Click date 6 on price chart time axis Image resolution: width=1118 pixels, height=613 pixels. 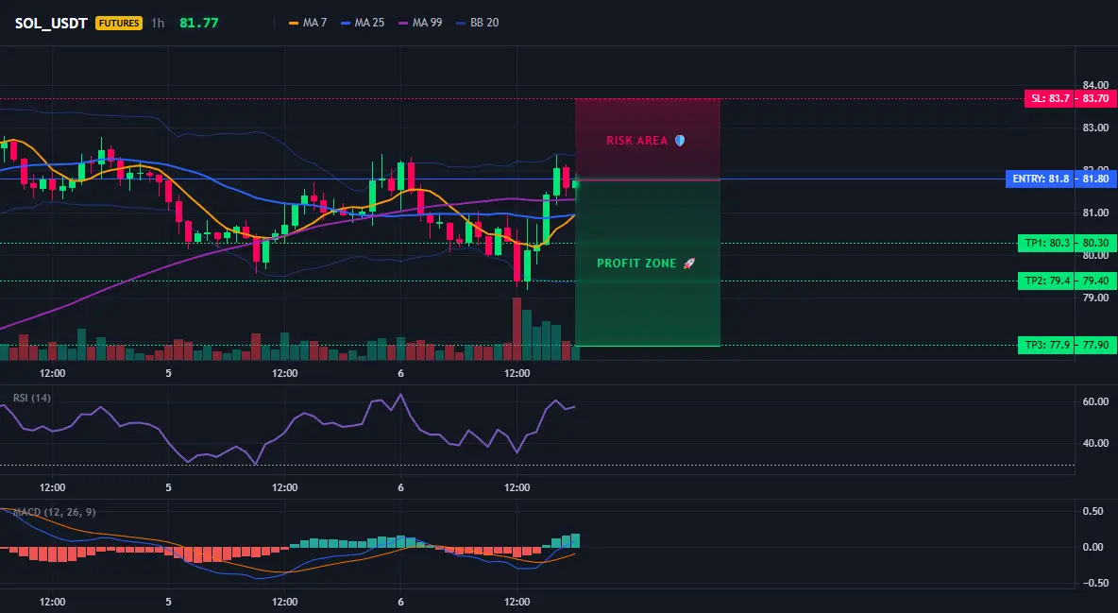pyautogui.click(x=400, y=373)
